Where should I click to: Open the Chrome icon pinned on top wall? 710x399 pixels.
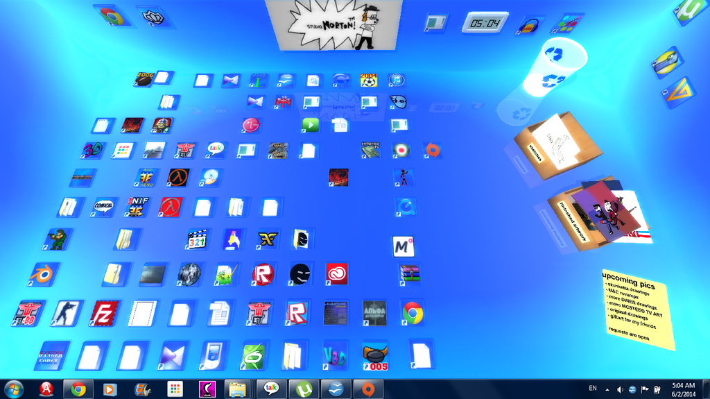112,17
